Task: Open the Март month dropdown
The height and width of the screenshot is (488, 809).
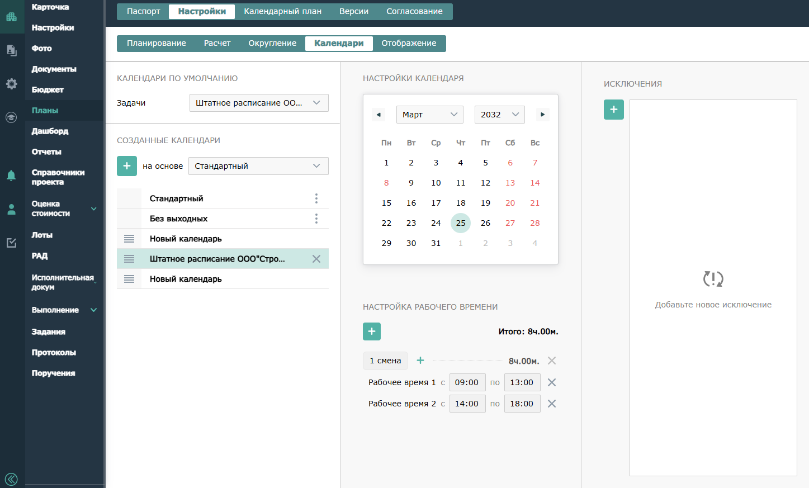Action: click(429, 115)
